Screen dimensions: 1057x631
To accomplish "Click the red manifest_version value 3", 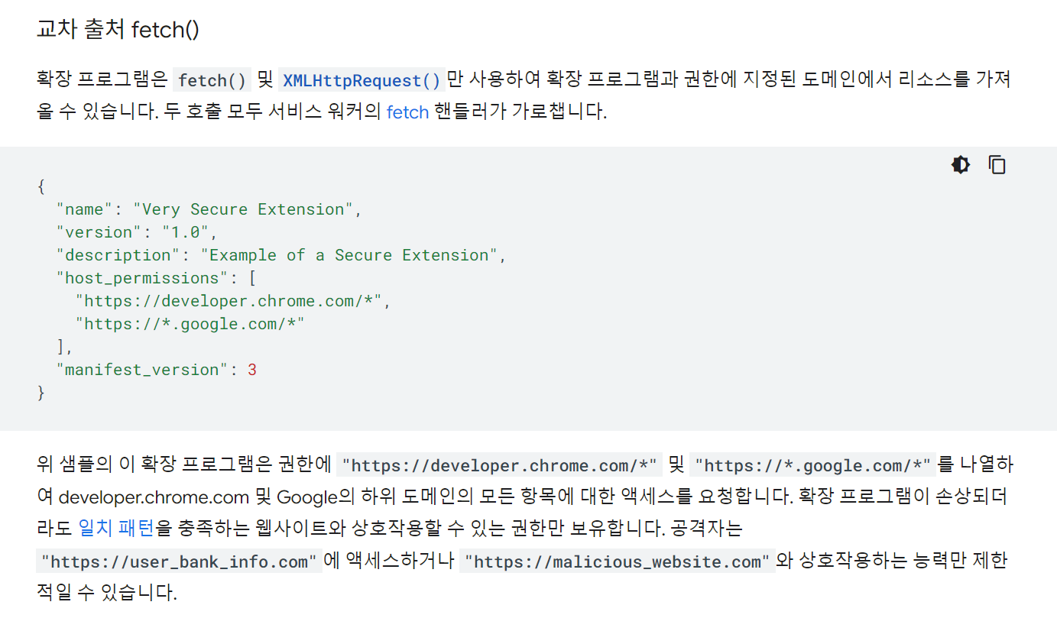I will click(x=252, y=370).
